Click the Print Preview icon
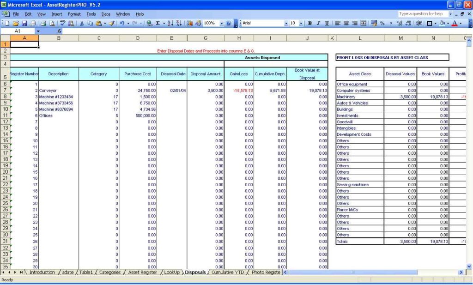The image size is (473, 285). tap(52, 23)
